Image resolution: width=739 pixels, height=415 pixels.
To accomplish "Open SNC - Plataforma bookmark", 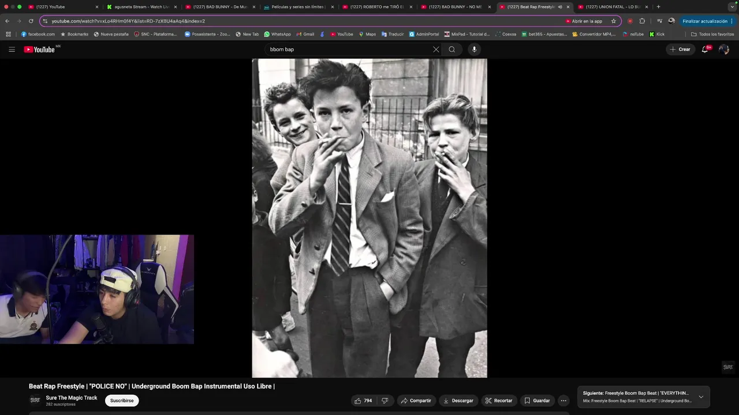I will [x=155, y=34].
